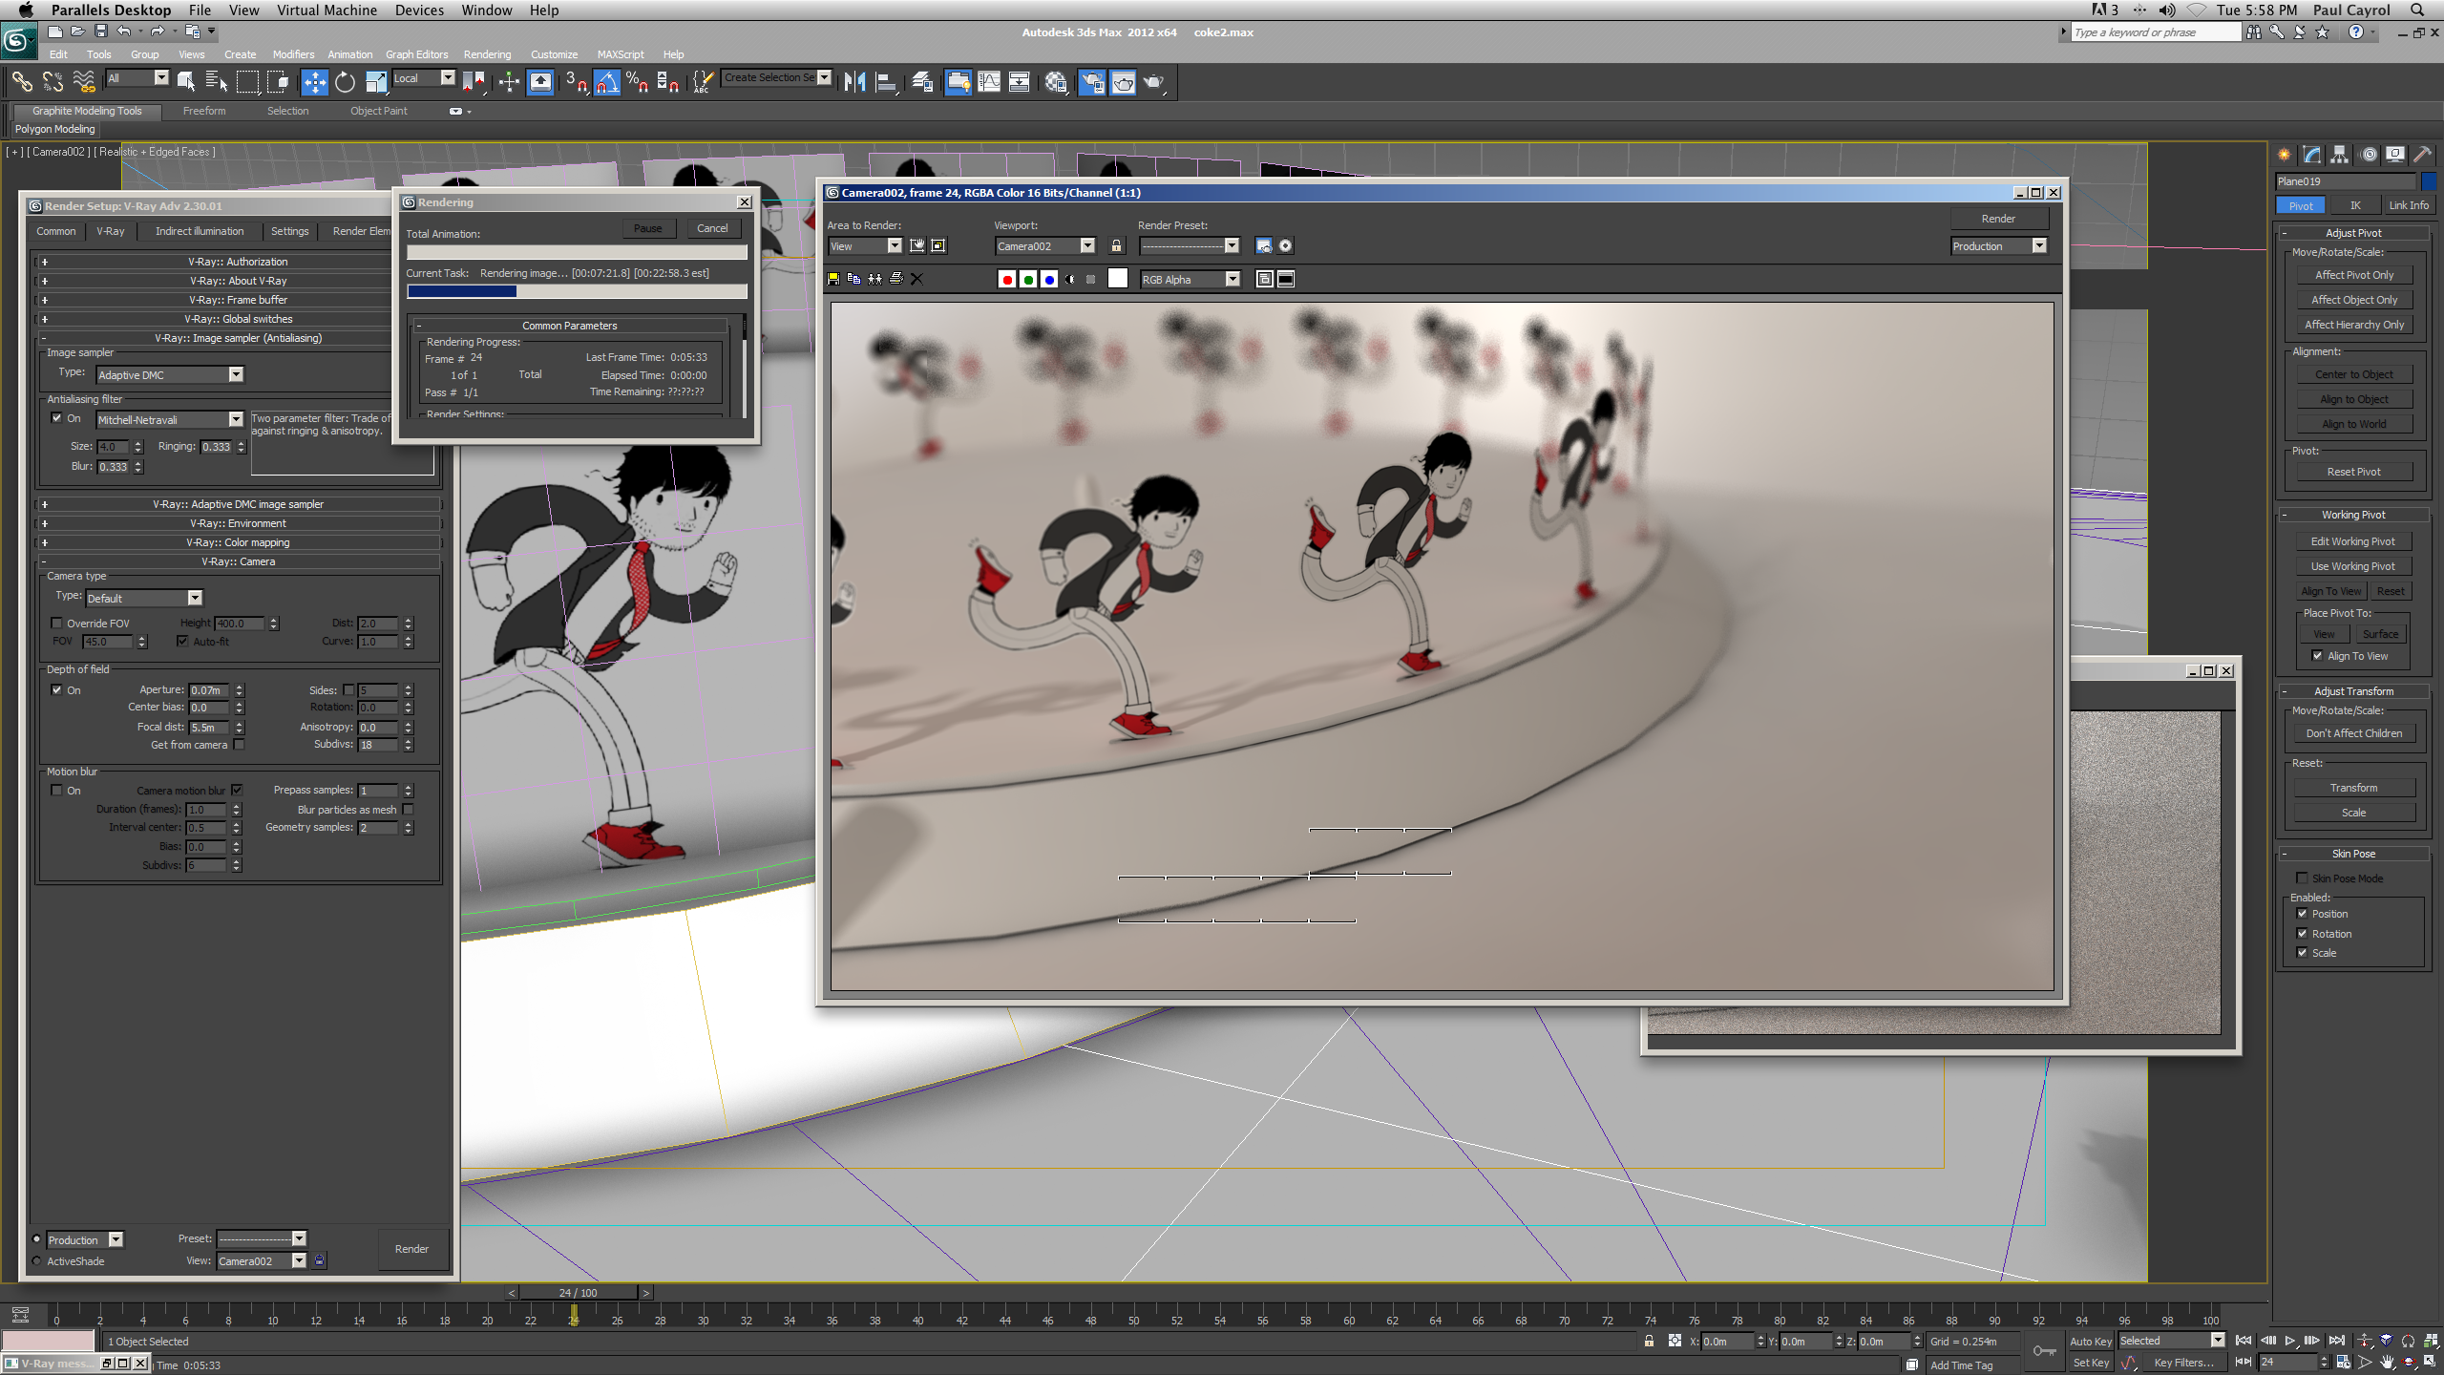The height and width of the screenshot is (1375, 2444).
Task: Toggle Angle Snap icon
Action: coord(607,82)
